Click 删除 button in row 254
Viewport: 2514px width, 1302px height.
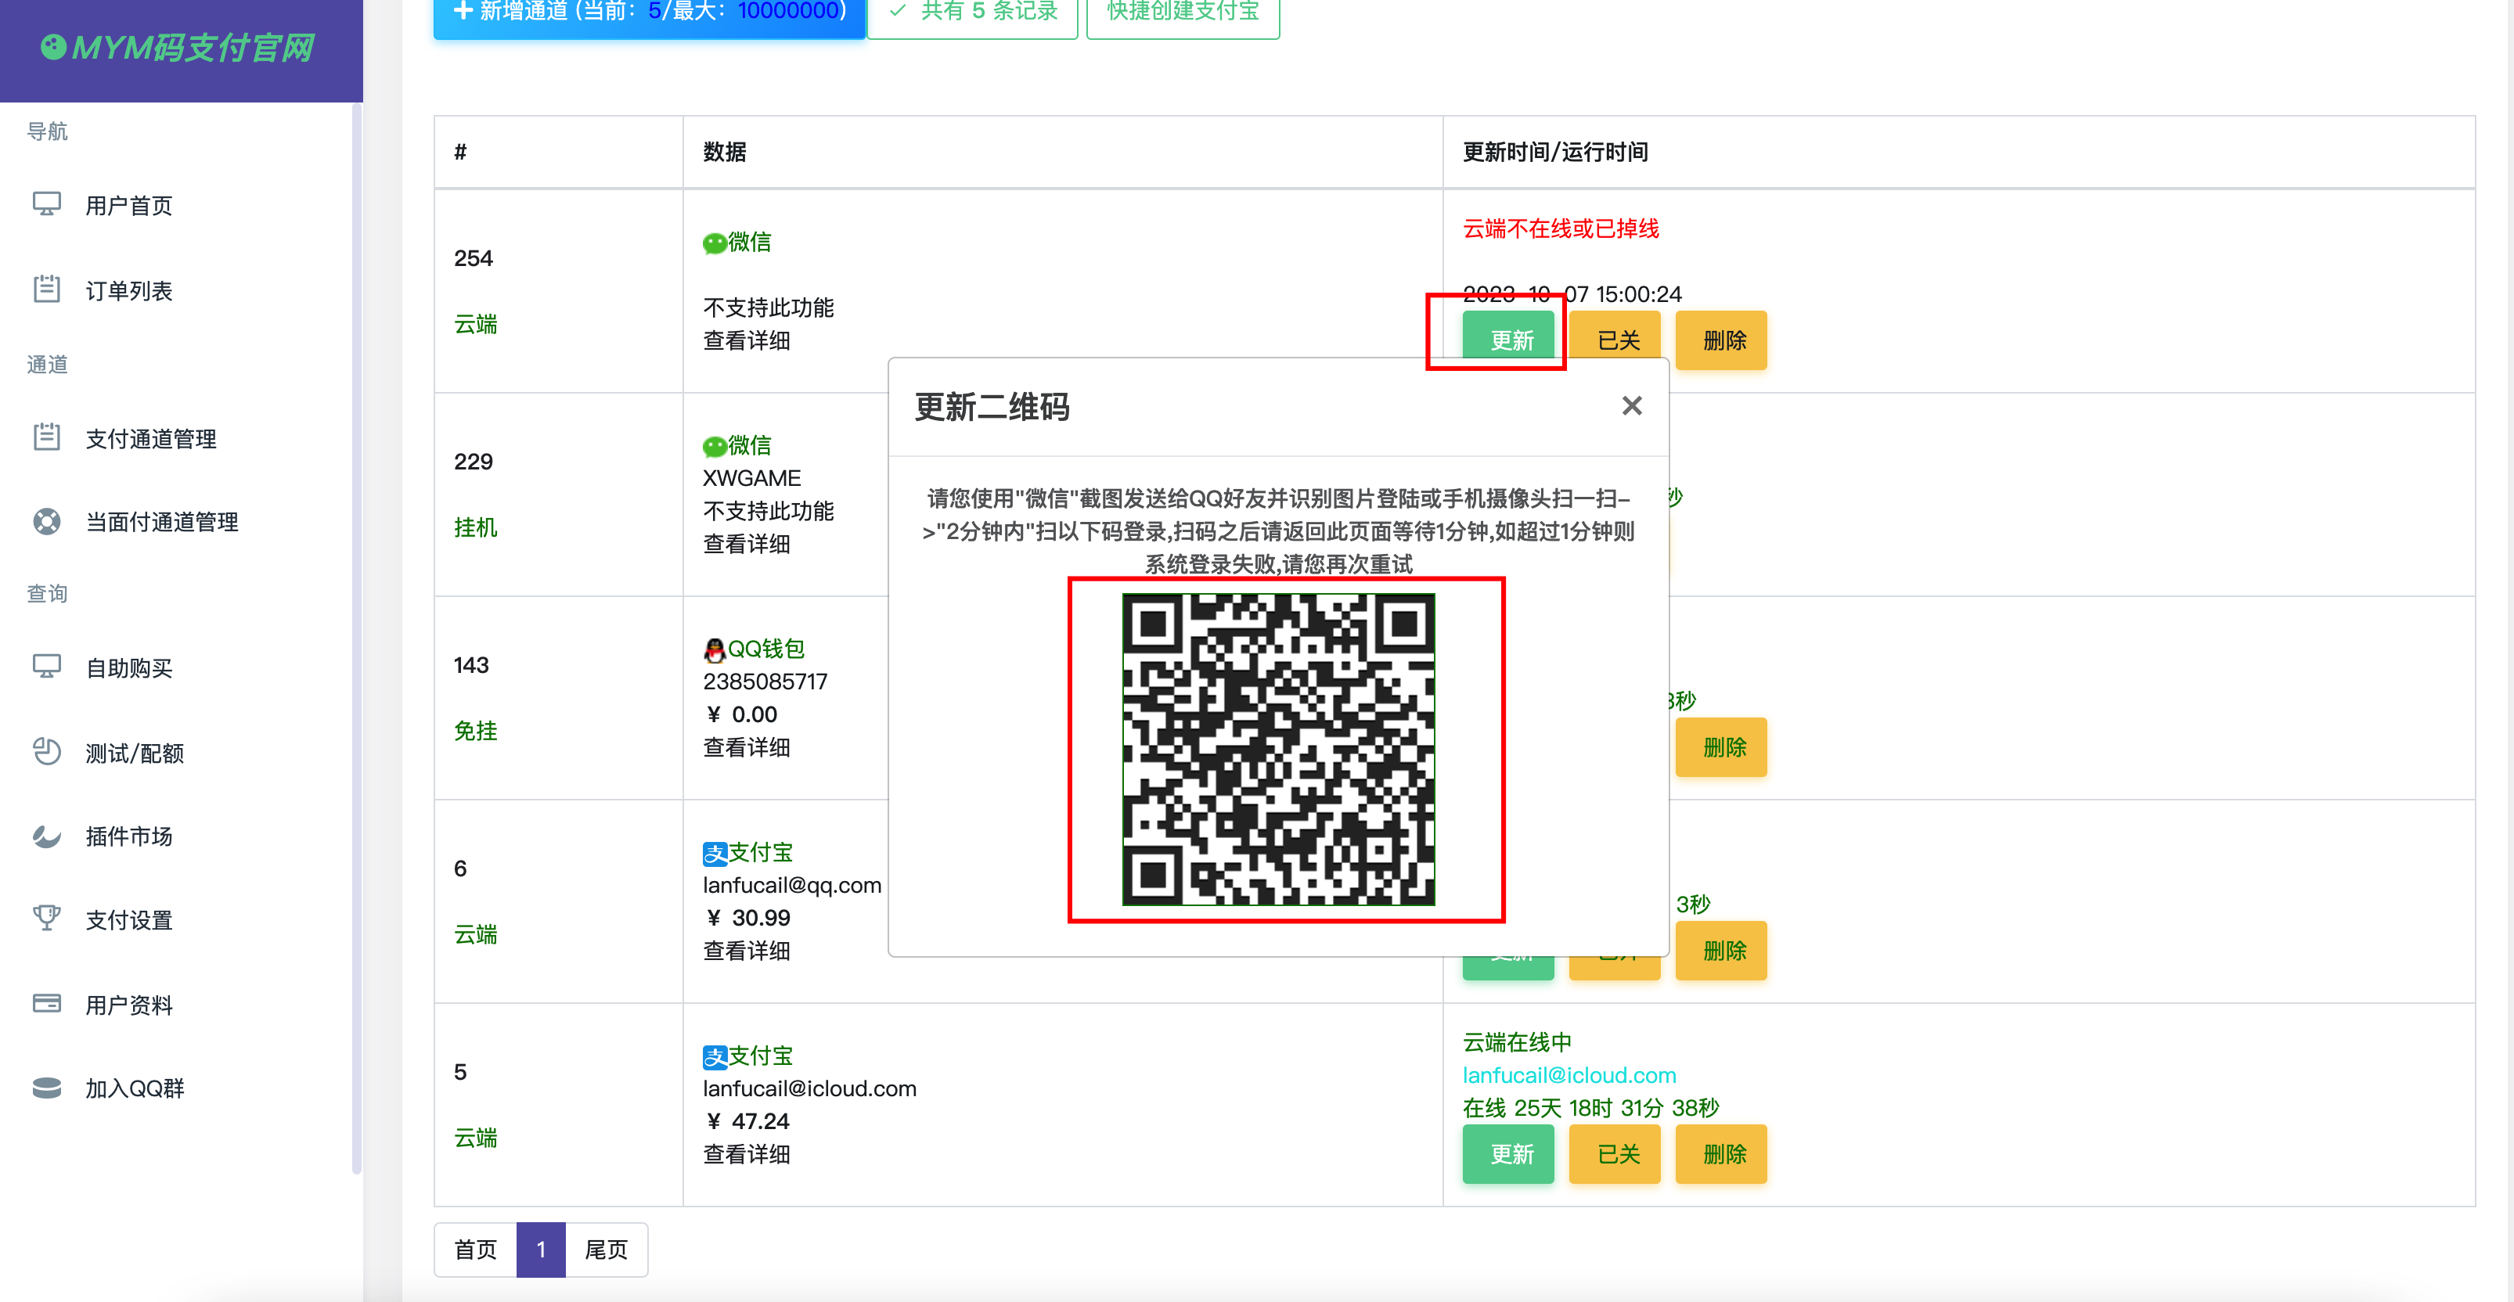click(x=1722, y=340)
